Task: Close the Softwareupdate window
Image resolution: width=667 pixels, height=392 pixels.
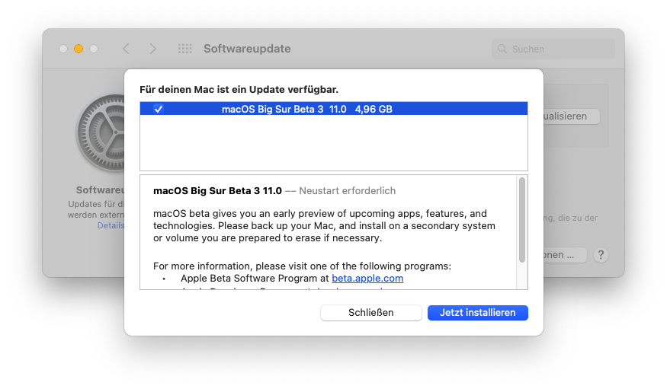Action: 63,49
